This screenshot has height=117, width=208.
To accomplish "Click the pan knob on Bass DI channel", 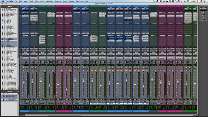I will tap(188, 62).
